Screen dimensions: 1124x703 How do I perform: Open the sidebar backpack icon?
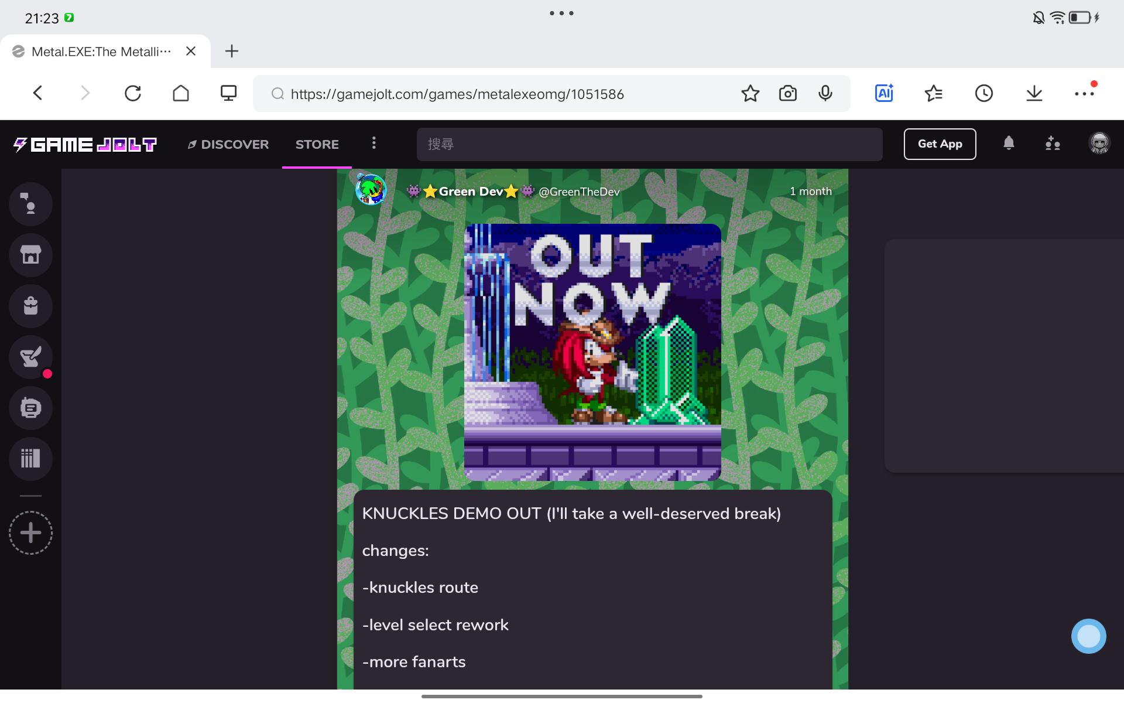30,306
